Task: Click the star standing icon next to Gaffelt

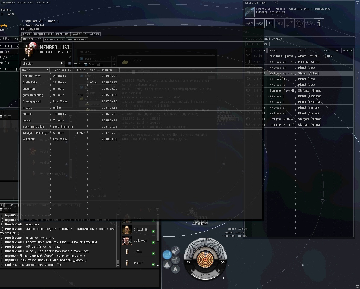Action: (153, 253)
